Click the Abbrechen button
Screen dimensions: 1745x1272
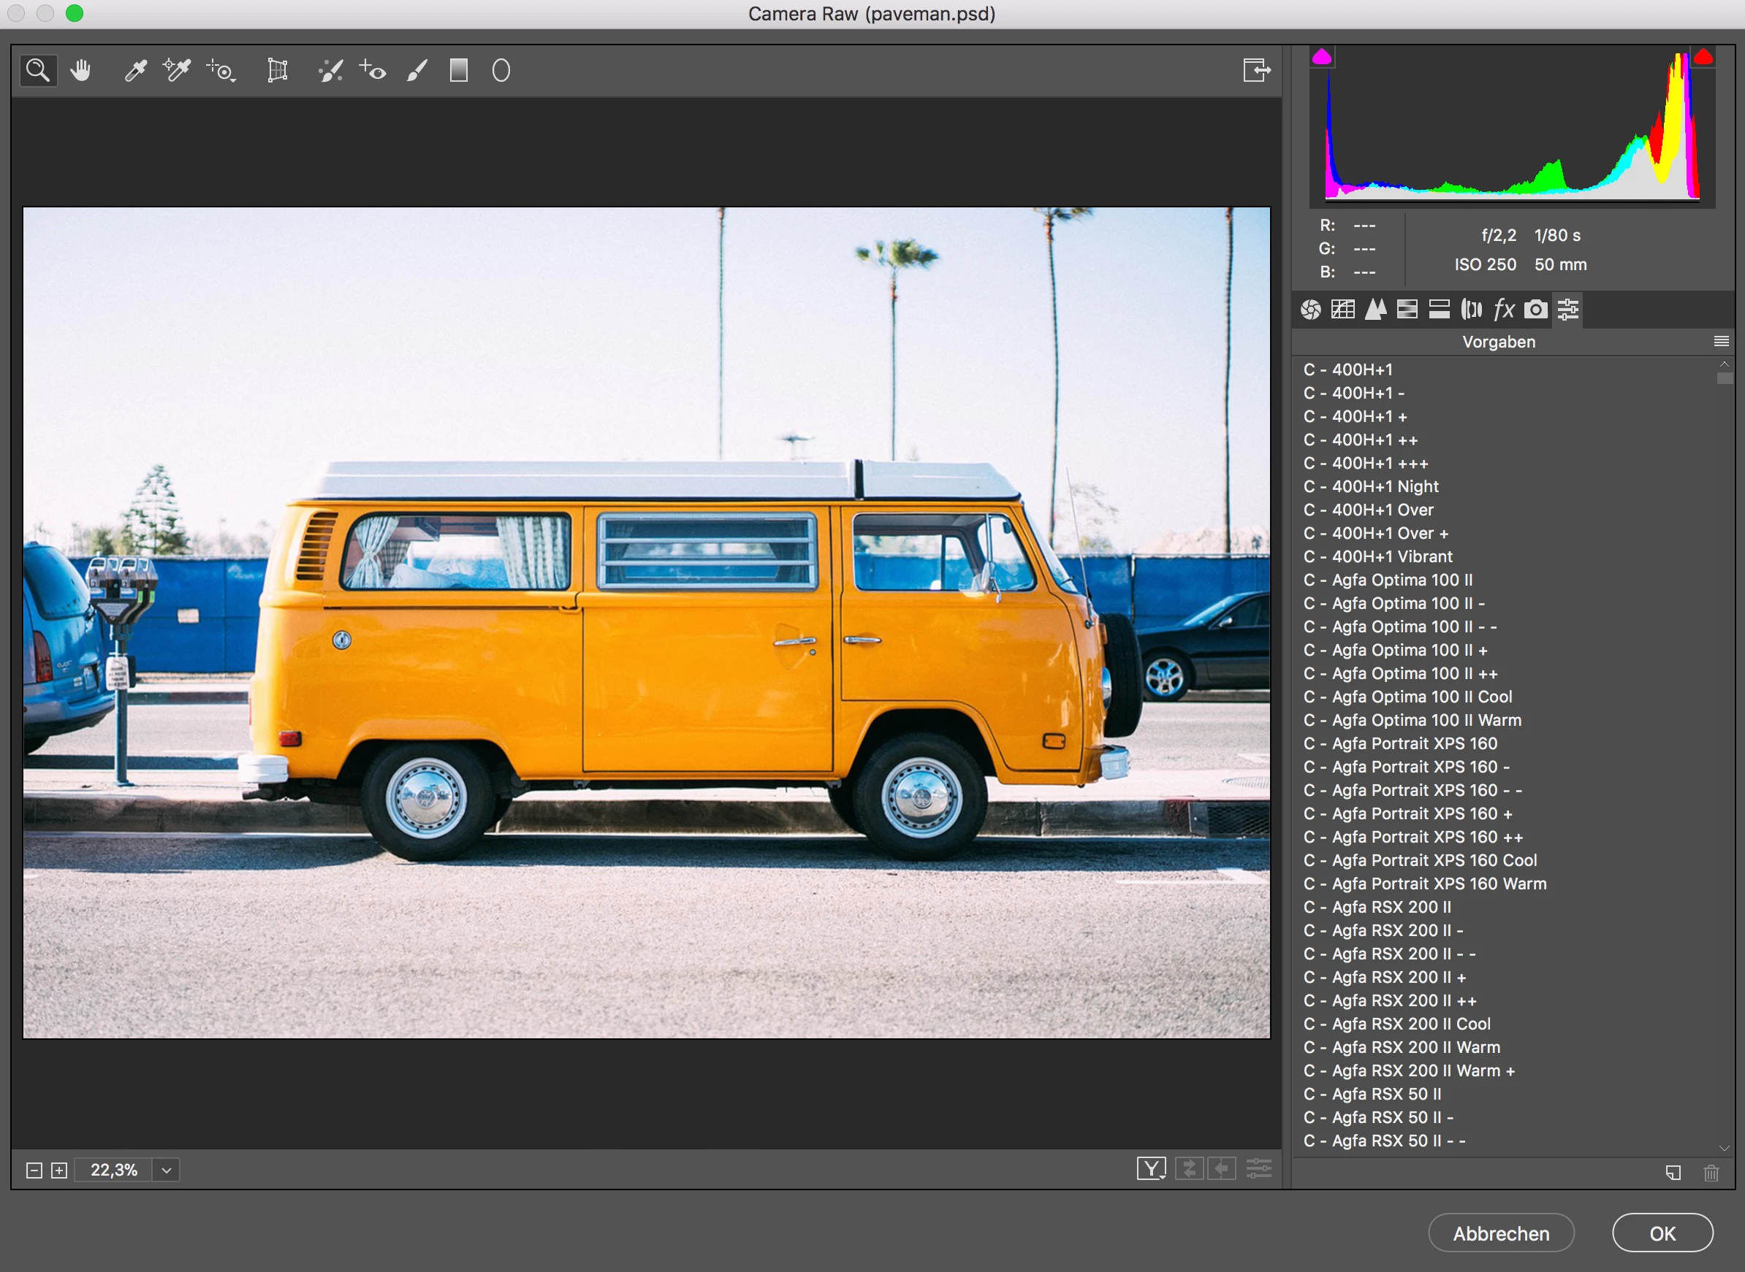pyautogui.click(x=1500, y=1233)
